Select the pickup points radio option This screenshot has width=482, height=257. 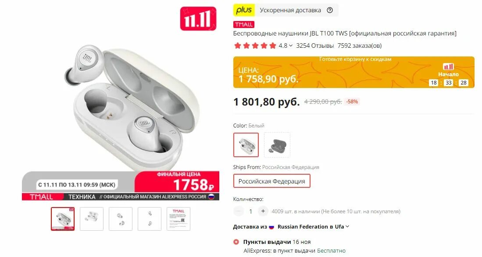click(236, 242)
